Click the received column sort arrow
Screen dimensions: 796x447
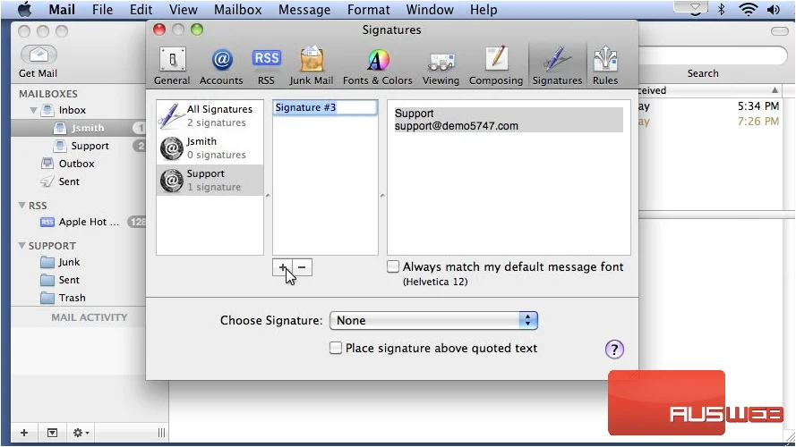775,90
